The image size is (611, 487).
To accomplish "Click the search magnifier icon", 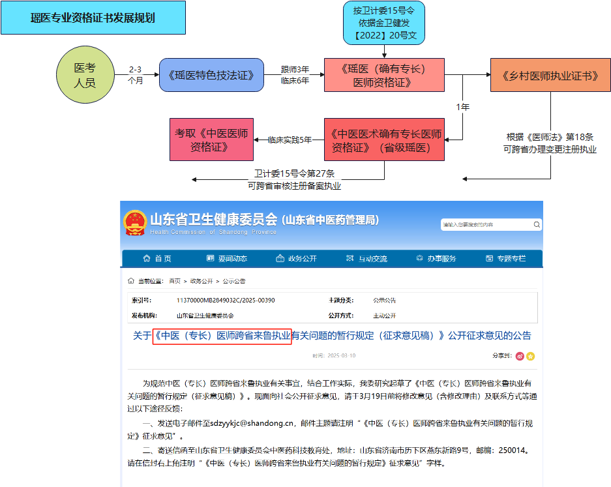I will pyautogui.click(x=537, y=224).
